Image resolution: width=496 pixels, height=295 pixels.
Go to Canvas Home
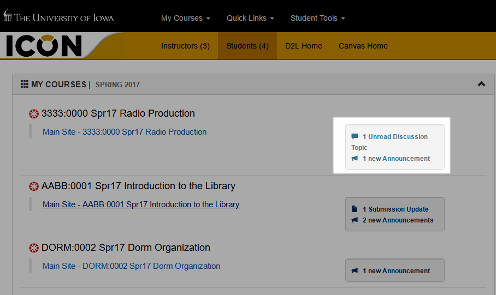[363, 46]
